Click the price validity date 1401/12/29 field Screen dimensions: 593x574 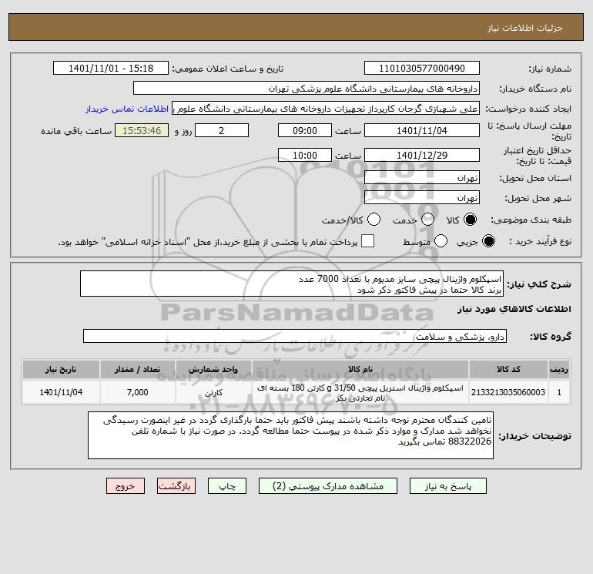coord(422,155)
